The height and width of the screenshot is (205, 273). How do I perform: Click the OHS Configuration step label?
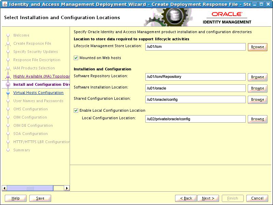coord(30,109)
